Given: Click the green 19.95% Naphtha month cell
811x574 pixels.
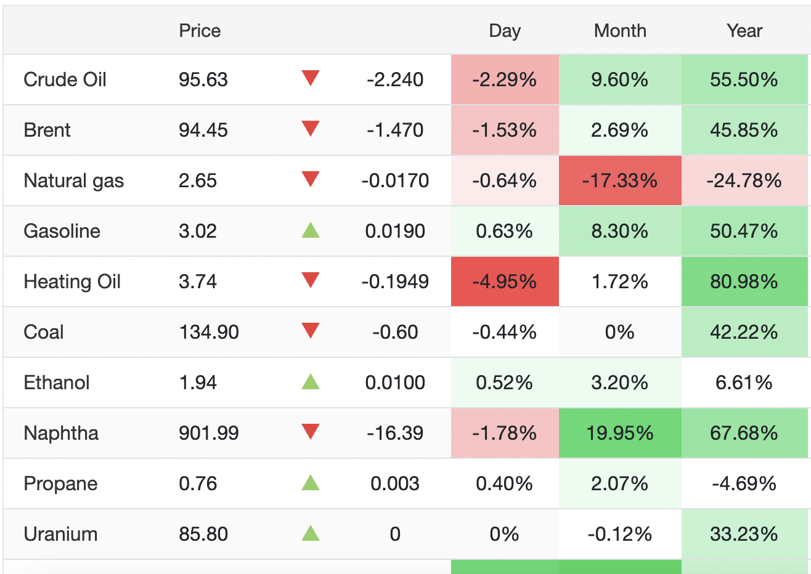Looking at the screenshot, I should pos(620,433).
